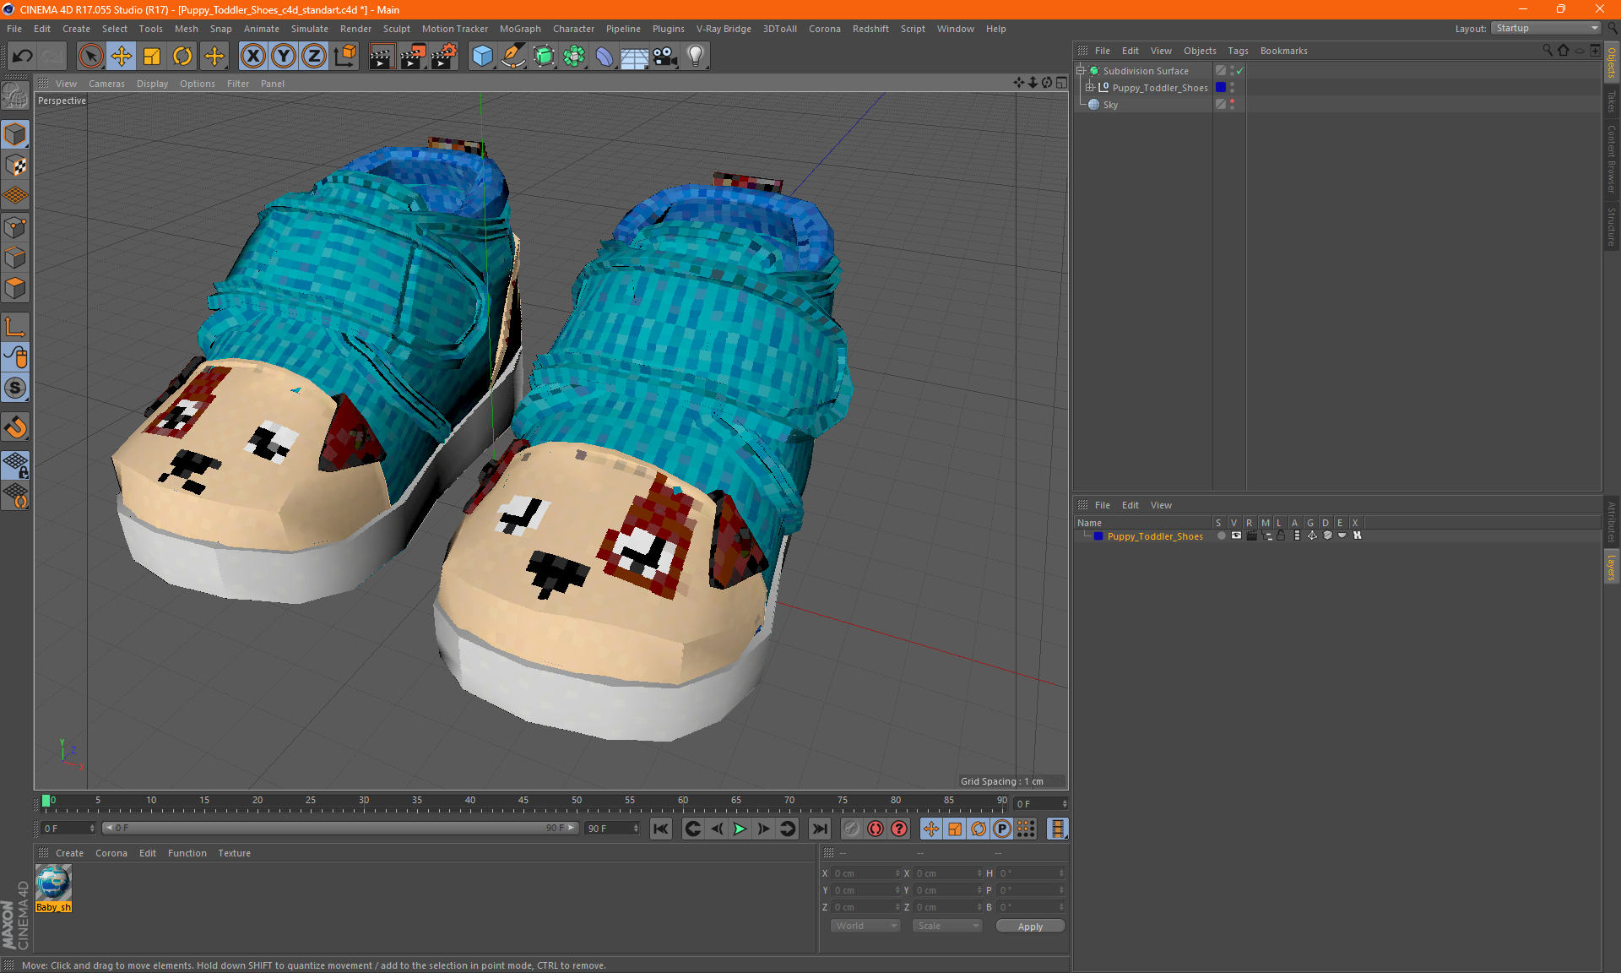Open the Floor environment icon
The image size is (1621, 973).
click(635, 57)
